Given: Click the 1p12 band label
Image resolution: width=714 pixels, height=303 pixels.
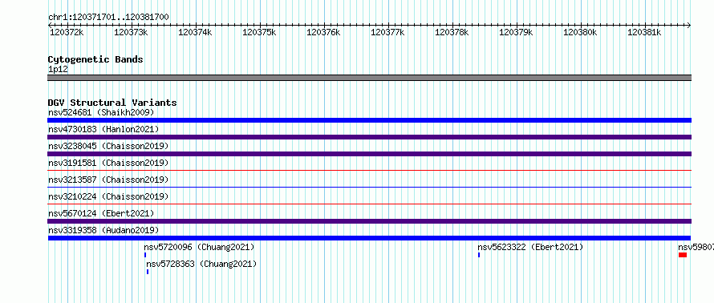Looking at the screenshot, I should 58,70.
